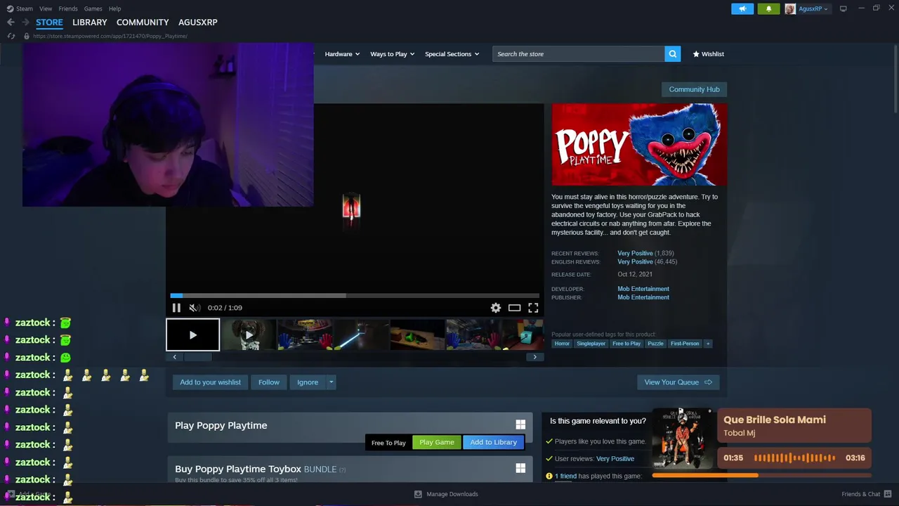899x506 pixels.
Task: Open Friends & Chat
Action: (x=866, y=494)
